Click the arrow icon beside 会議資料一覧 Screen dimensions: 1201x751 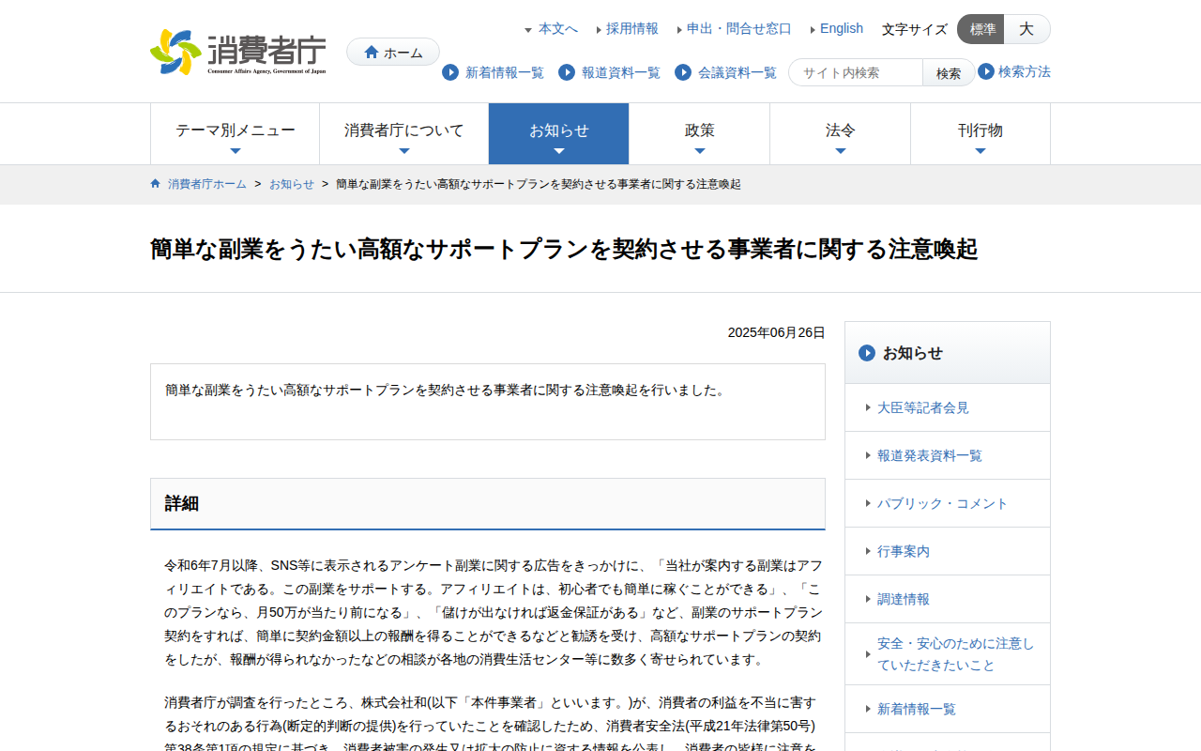(683, 72)
